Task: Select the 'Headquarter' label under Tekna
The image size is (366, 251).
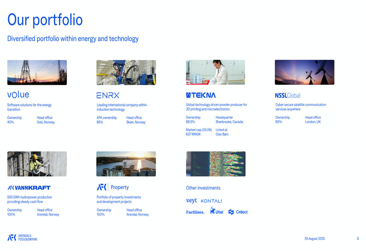Action: click(x=224, y=118)
